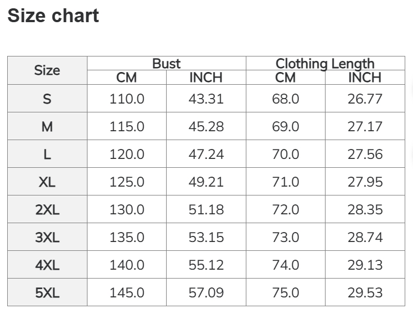Select the S size row label
The height and width of the screenshot is (314, 413).
pos(47,99)
